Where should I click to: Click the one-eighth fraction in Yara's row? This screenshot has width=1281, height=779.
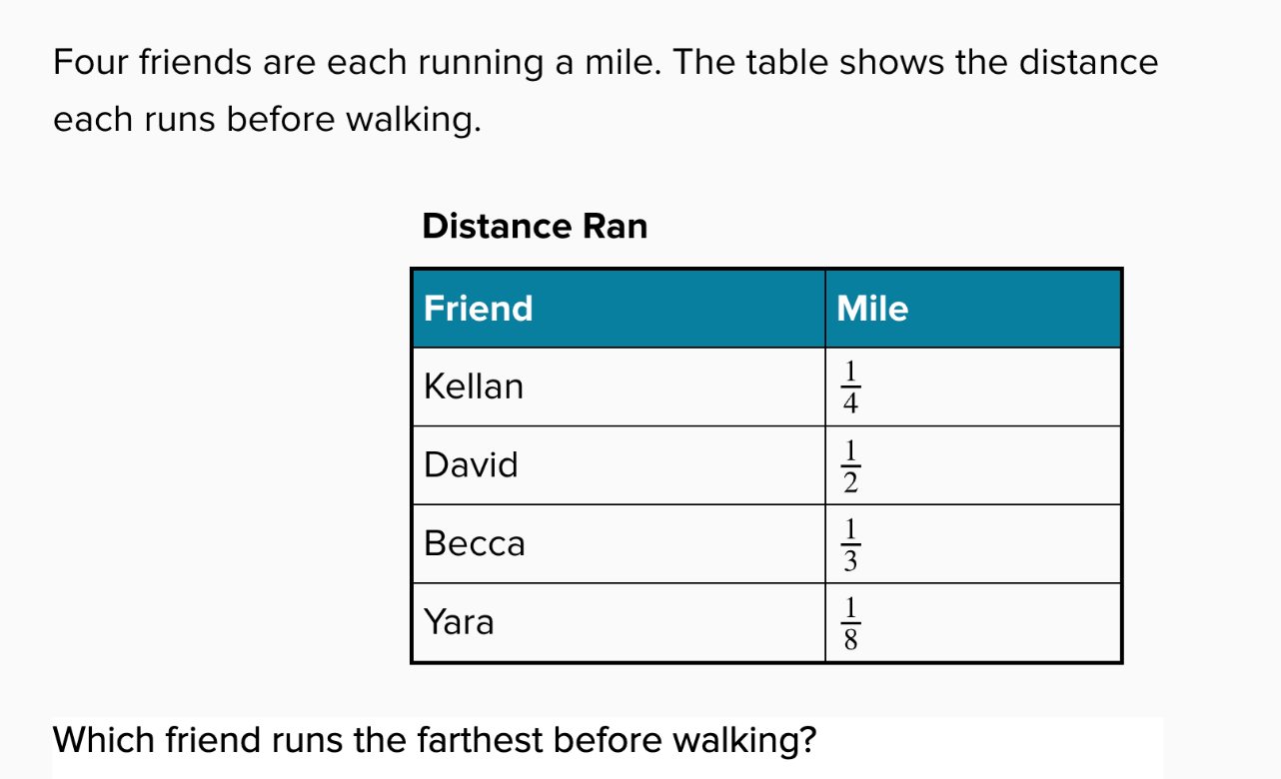850,624
